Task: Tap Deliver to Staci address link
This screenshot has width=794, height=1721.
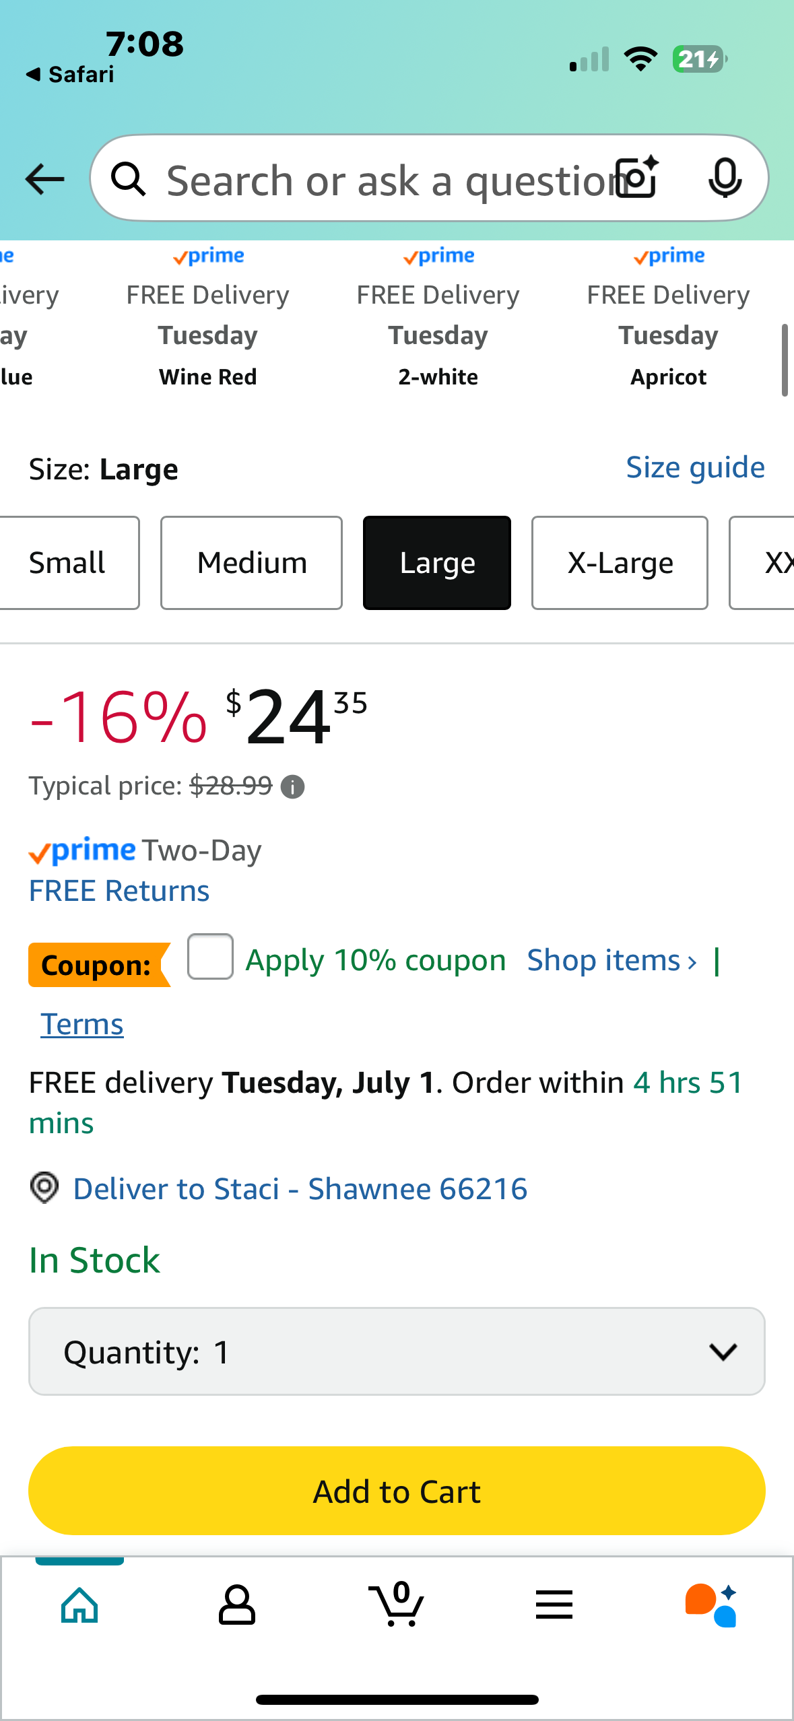Action: (300, 1189)
